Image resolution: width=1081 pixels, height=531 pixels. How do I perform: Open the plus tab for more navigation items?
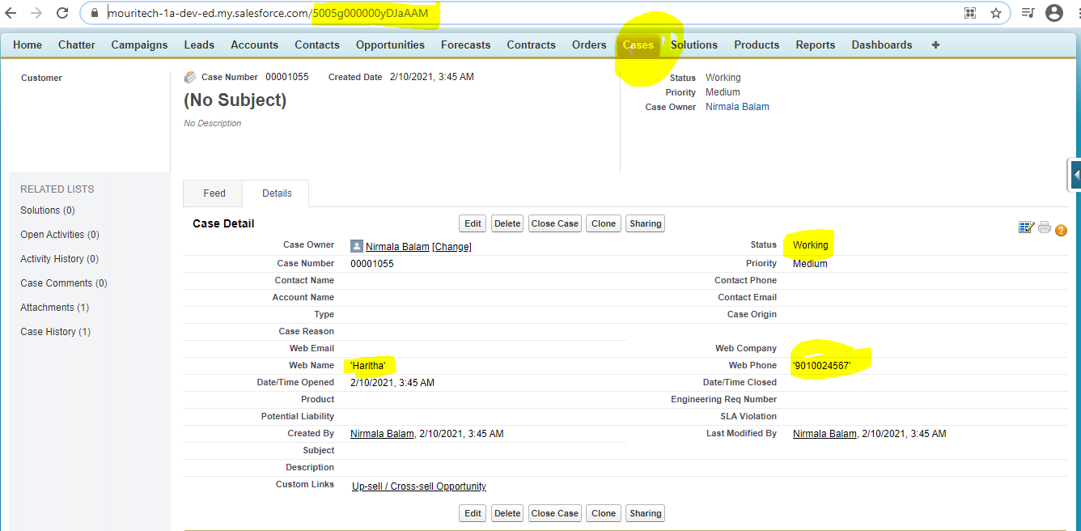click(935, 45)
